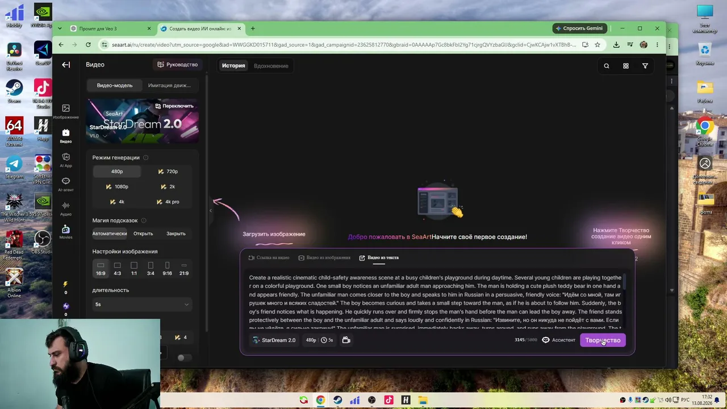Click the Steam icon in the taskbar
727x409 pixels.
tap(338, 400)
